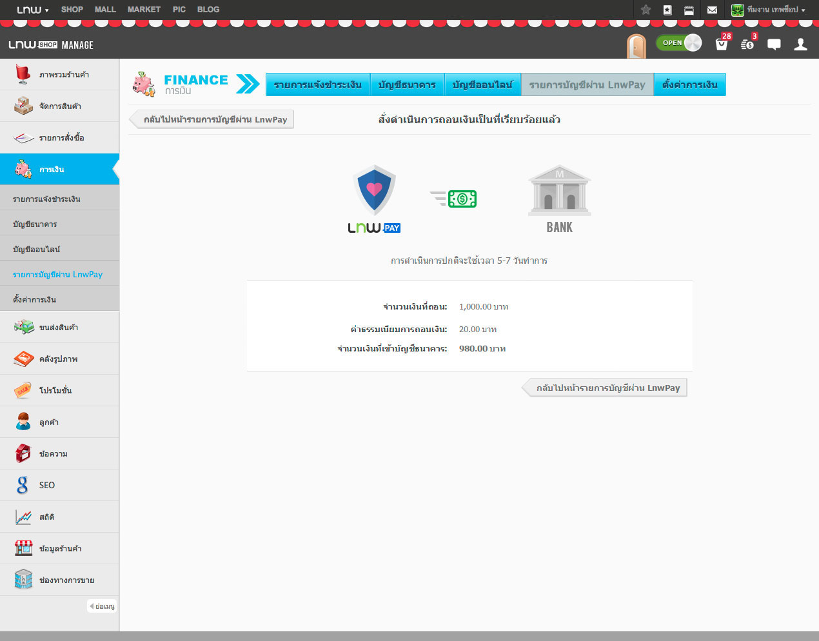Collapse sidebar with ย่อเมนู button
The width and height of the screenshot is (819, 641).
[x=102, y=606]
